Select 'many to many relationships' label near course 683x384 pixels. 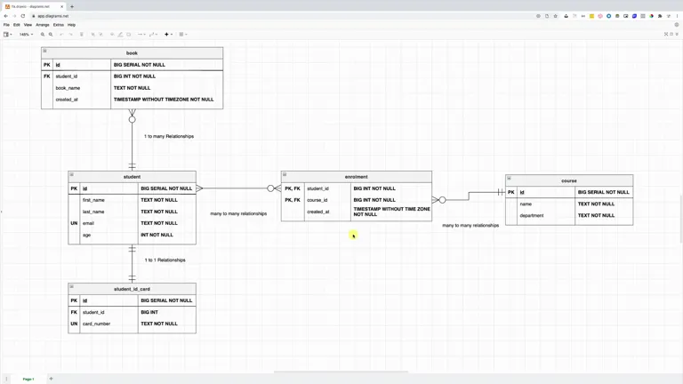(470, 226)
